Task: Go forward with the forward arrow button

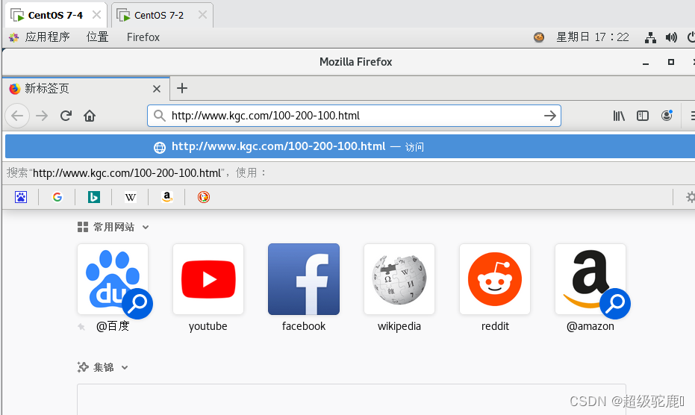Action: pos(42,116)
